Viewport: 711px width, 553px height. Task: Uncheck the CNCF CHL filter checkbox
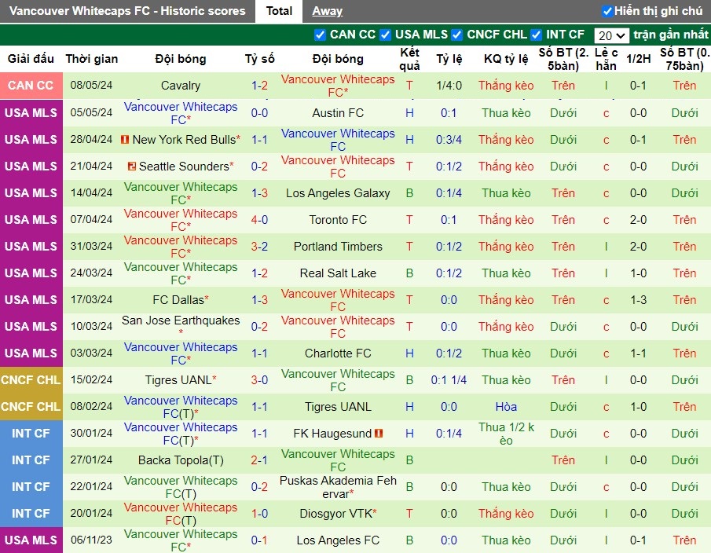[x=457, y=35]
